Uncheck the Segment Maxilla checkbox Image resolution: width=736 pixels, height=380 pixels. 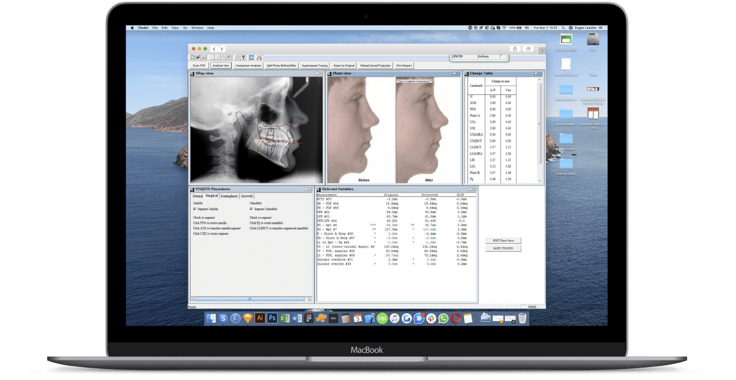194,209
